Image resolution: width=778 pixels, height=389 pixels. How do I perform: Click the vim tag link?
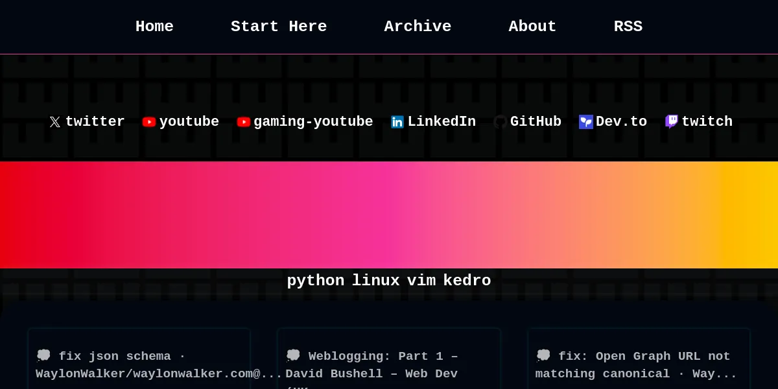click(x=421, y=281)
